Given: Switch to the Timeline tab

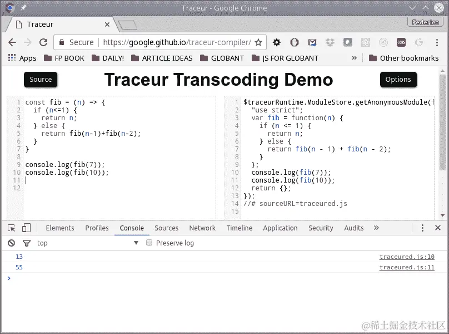Looking at the screenshot, I should click(x=240, y=228).
